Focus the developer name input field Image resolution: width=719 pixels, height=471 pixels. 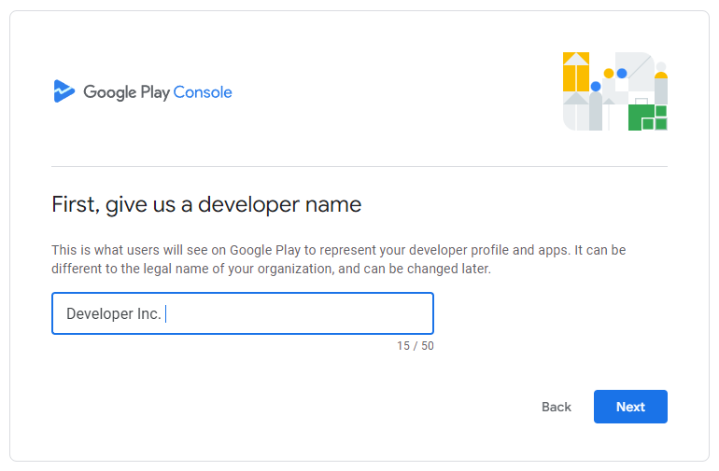click(243, 313)
